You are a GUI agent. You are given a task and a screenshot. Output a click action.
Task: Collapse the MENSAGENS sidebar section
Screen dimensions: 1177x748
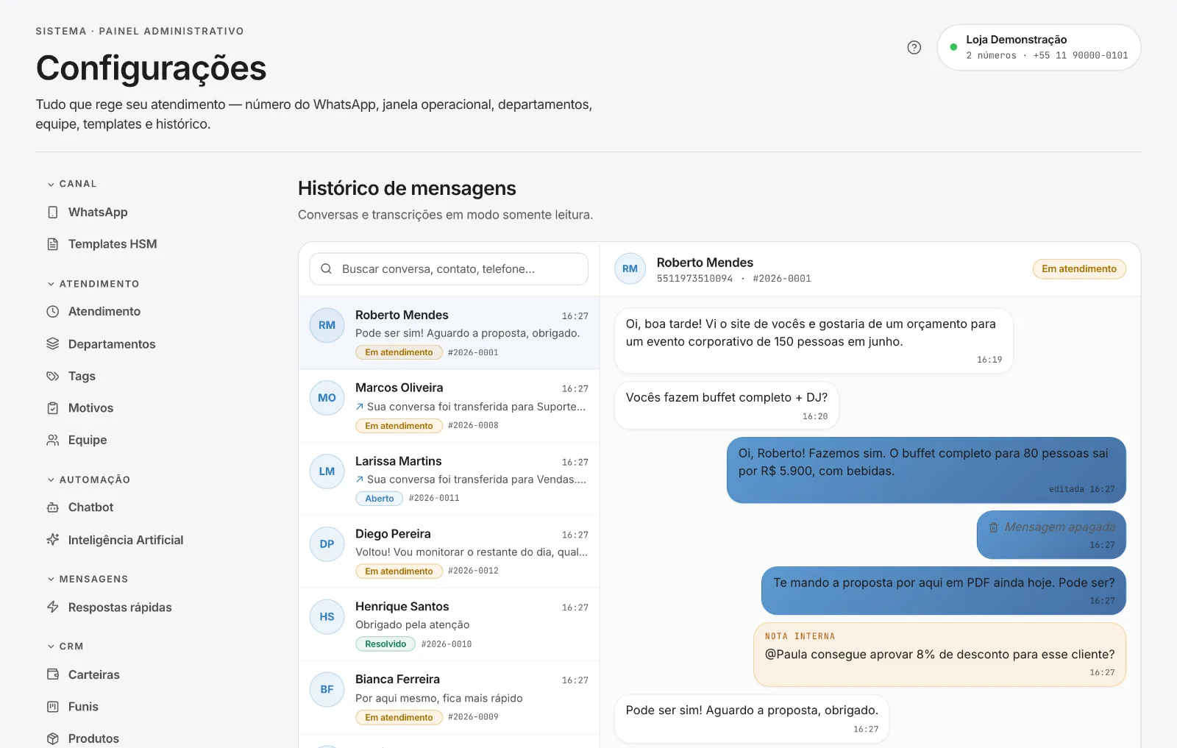tap(88, 580)
